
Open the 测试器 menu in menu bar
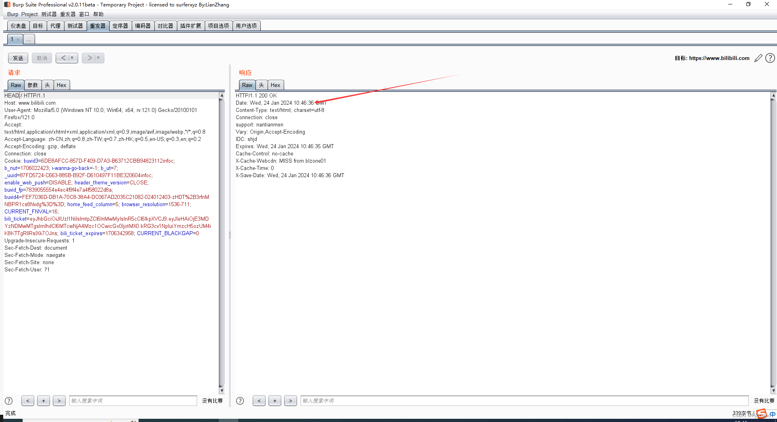[49, 14]
